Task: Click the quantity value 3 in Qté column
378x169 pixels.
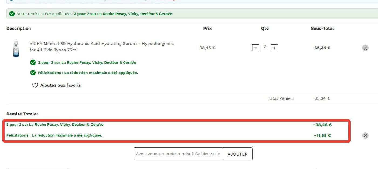Action: pyautogui.click(x=265, y=47)
